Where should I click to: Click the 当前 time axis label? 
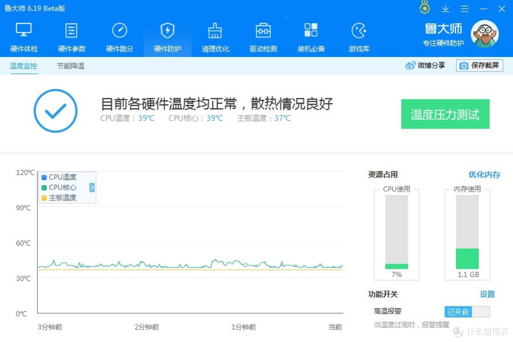point(335,327)
